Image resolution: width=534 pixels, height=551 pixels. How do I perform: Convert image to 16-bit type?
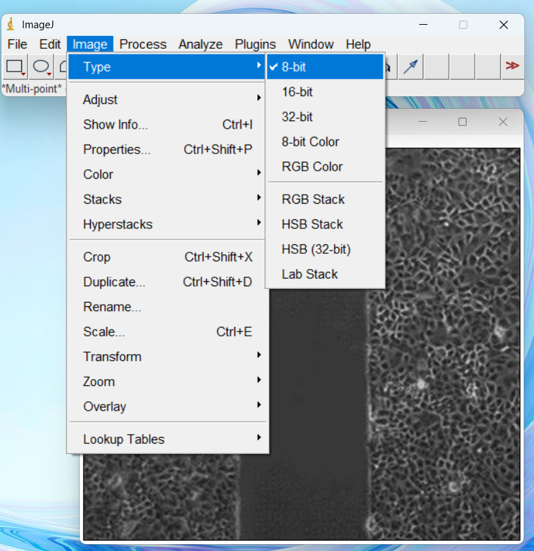click(325, 91)
